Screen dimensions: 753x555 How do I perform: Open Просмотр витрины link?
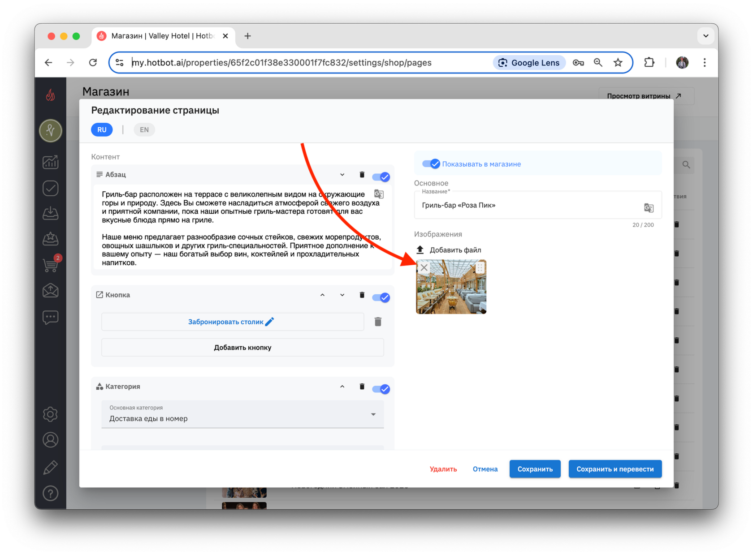click(646, 96)
